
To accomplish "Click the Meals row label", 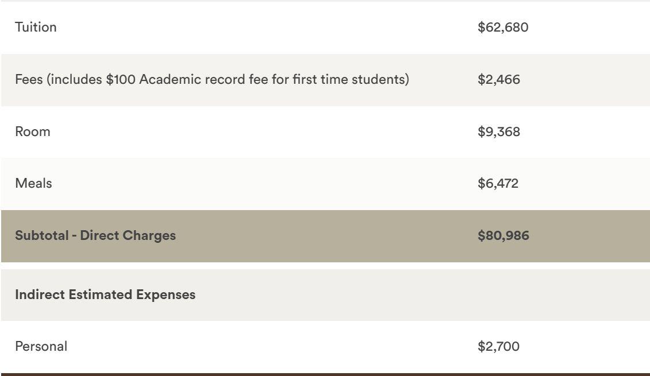I will click(33, 184).
